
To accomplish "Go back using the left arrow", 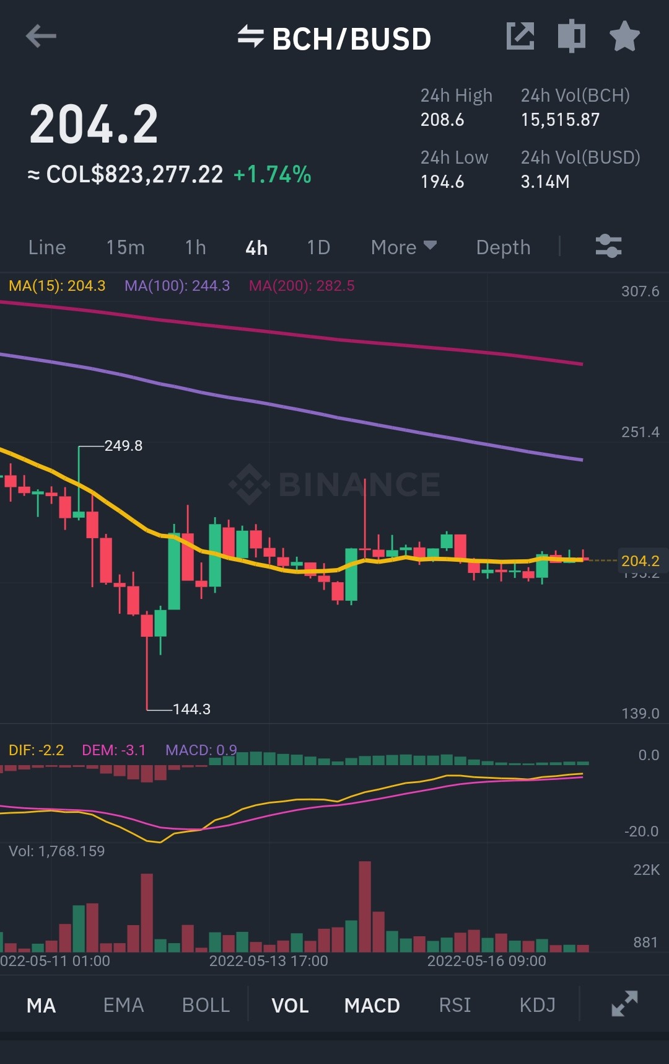I will coord(41,37).
